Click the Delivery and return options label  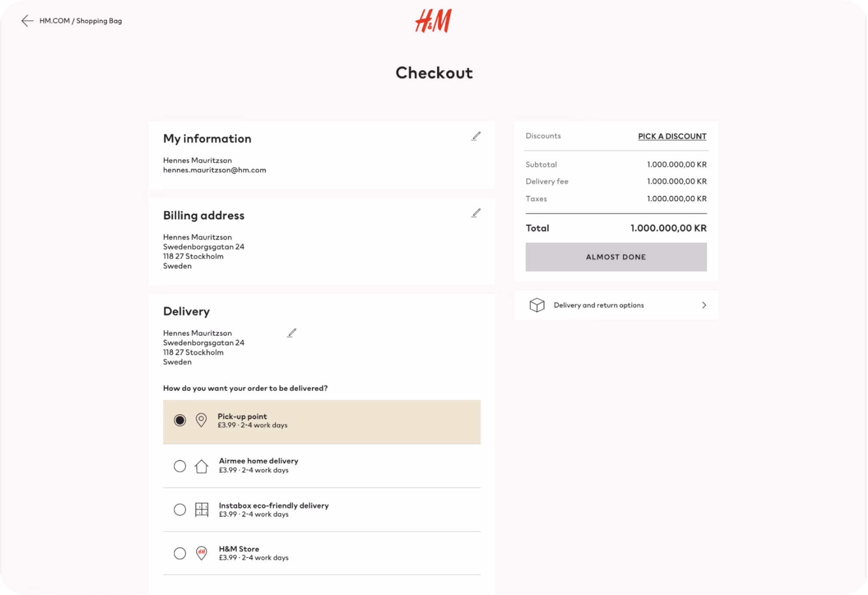coord(598,305)
